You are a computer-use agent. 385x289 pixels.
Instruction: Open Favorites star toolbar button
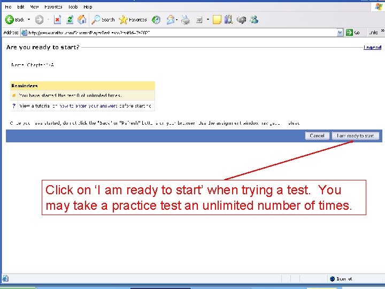133,20
